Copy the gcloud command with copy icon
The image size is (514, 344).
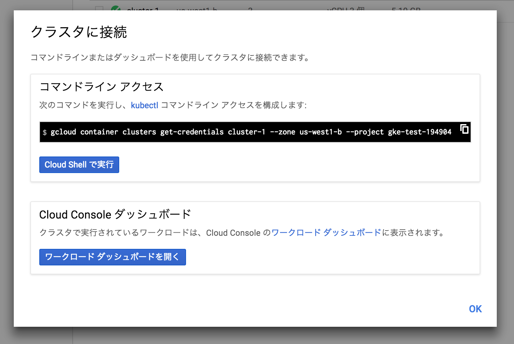click(x=464, y=129)
